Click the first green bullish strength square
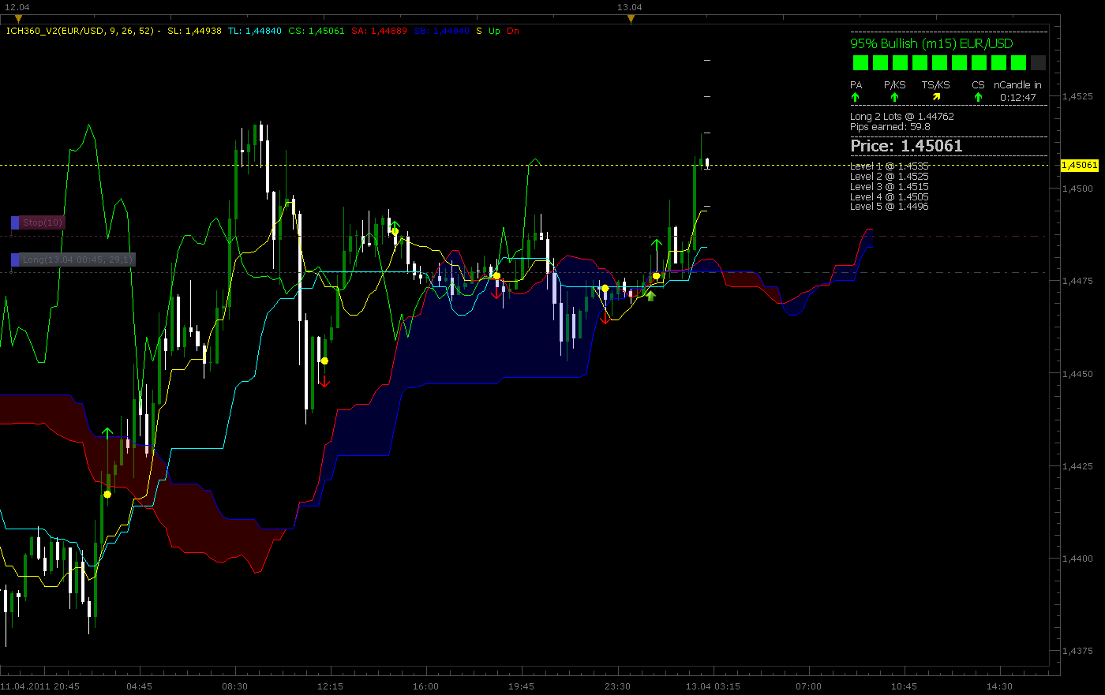Image resolution: width=1105 pixels, height=695 pixels. pos(860,63)
